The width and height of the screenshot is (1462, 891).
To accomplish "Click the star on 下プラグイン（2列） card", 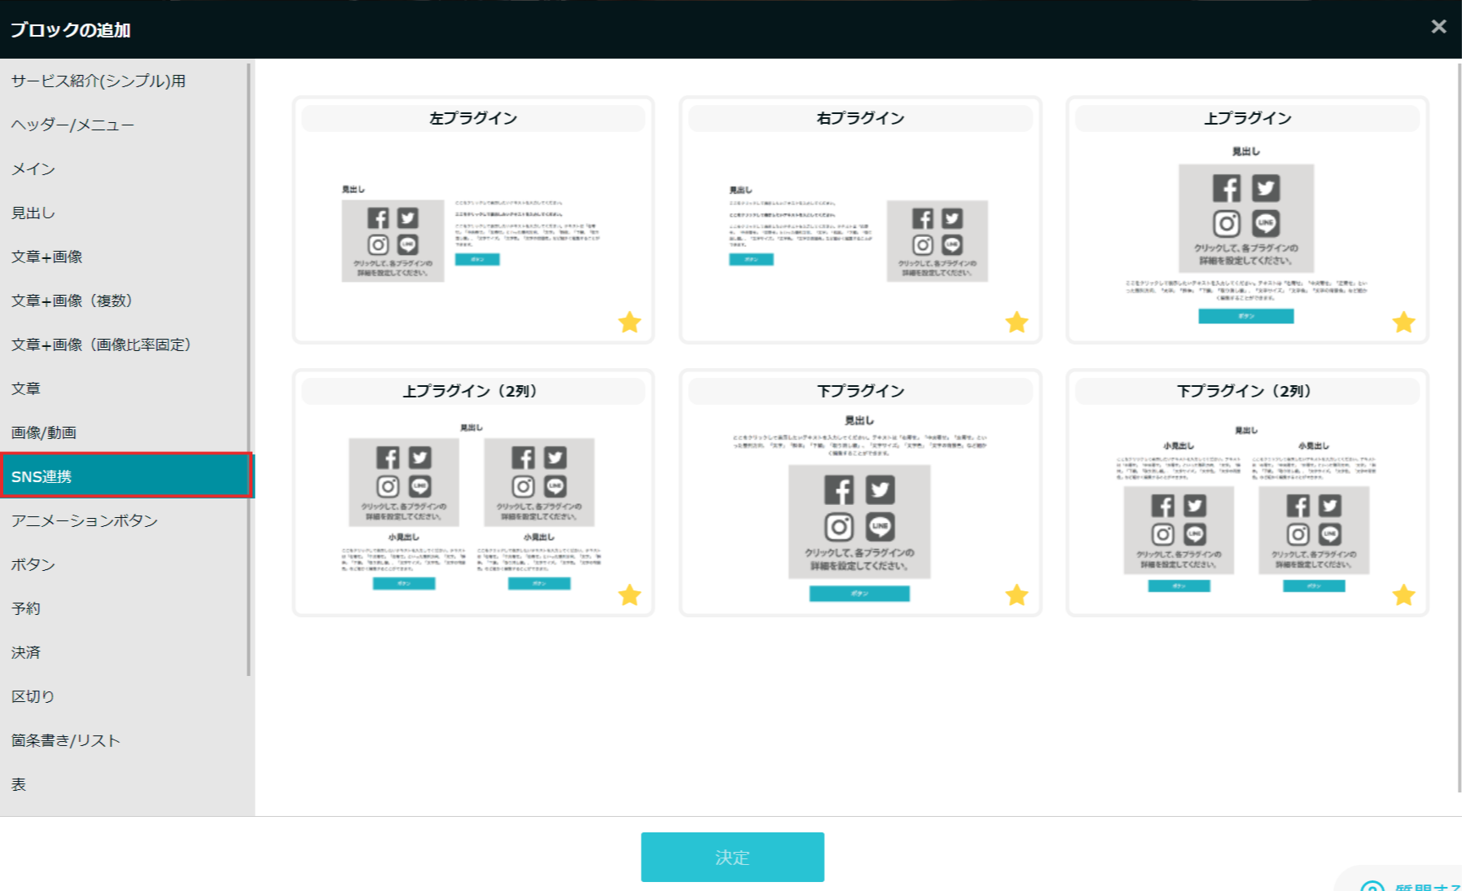I will tap(1403, 595).
